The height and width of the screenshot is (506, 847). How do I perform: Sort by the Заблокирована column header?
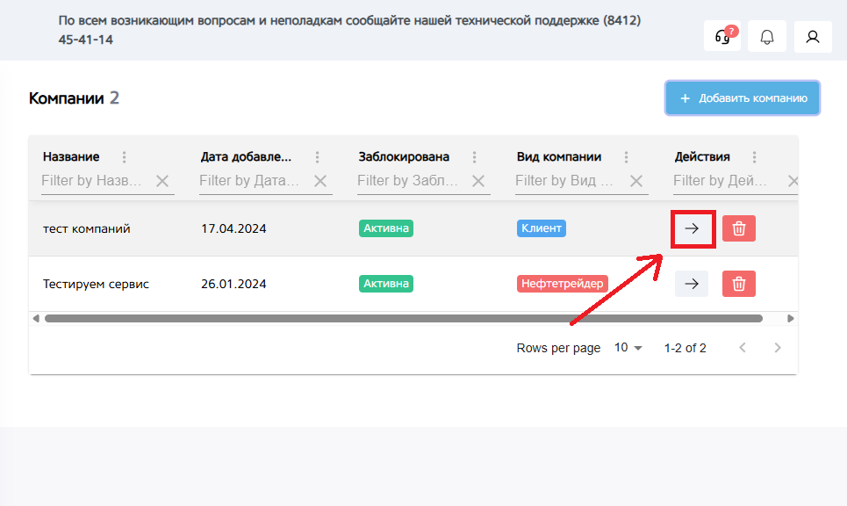click(404, 156)
